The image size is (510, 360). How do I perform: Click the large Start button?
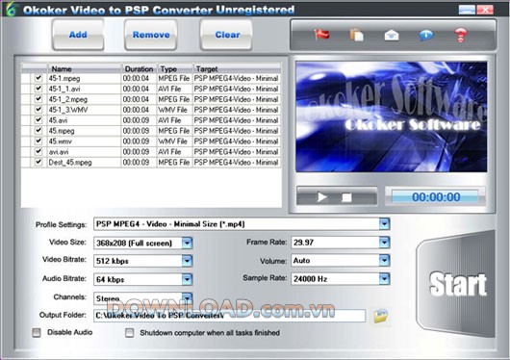tap(456, 284)
